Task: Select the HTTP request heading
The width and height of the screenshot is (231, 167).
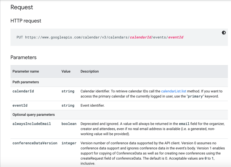Action: pos(26,21)
